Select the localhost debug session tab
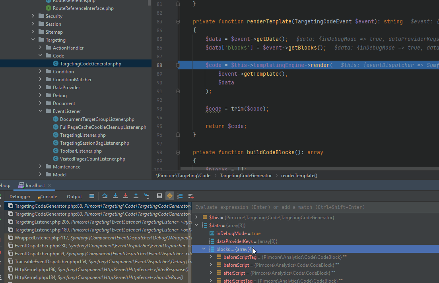 pos(34,185)
